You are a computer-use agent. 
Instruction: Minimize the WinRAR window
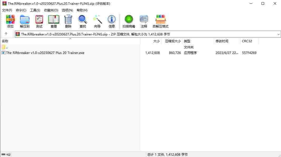coord(251,3)
